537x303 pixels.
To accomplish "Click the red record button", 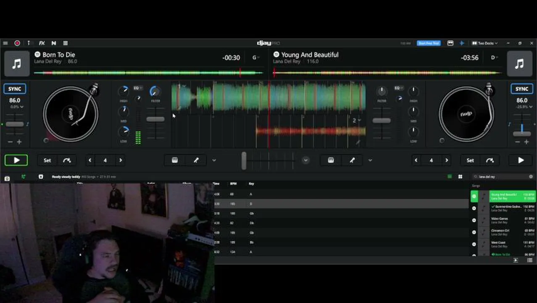I will coord(17,43).
